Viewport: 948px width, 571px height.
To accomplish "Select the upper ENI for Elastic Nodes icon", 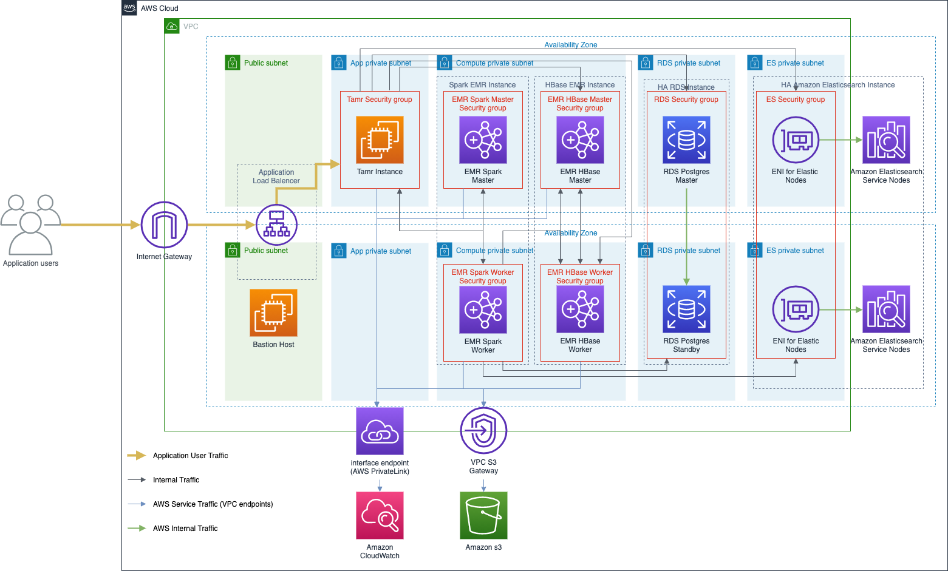I will coord(796,140).
